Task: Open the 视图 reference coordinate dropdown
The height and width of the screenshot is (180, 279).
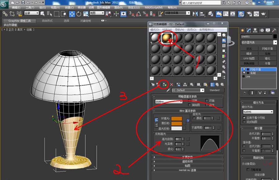Action: click(97, 13)
